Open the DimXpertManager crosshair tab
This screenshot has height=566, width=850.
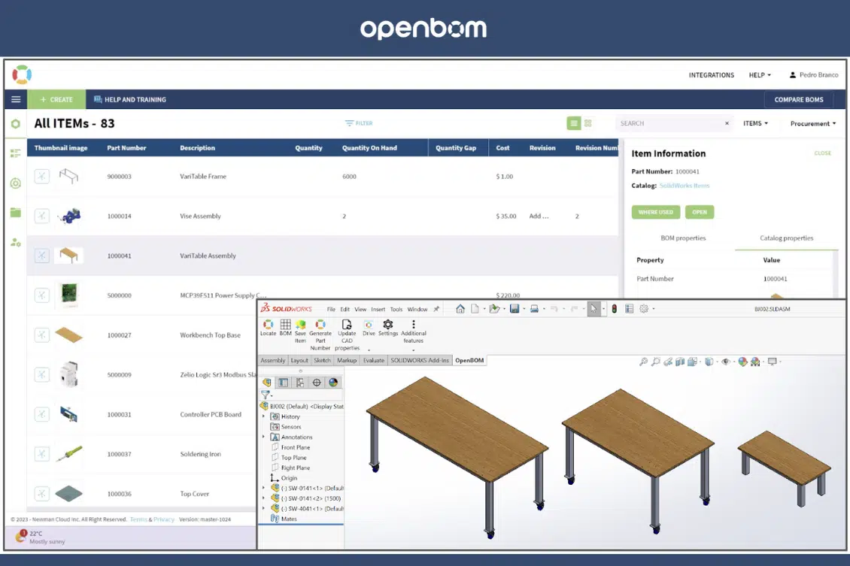tap(317, 383)
